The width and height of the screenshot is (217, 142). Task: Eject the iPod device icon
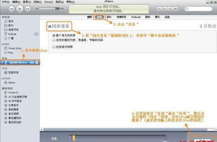tap(37, 63)
